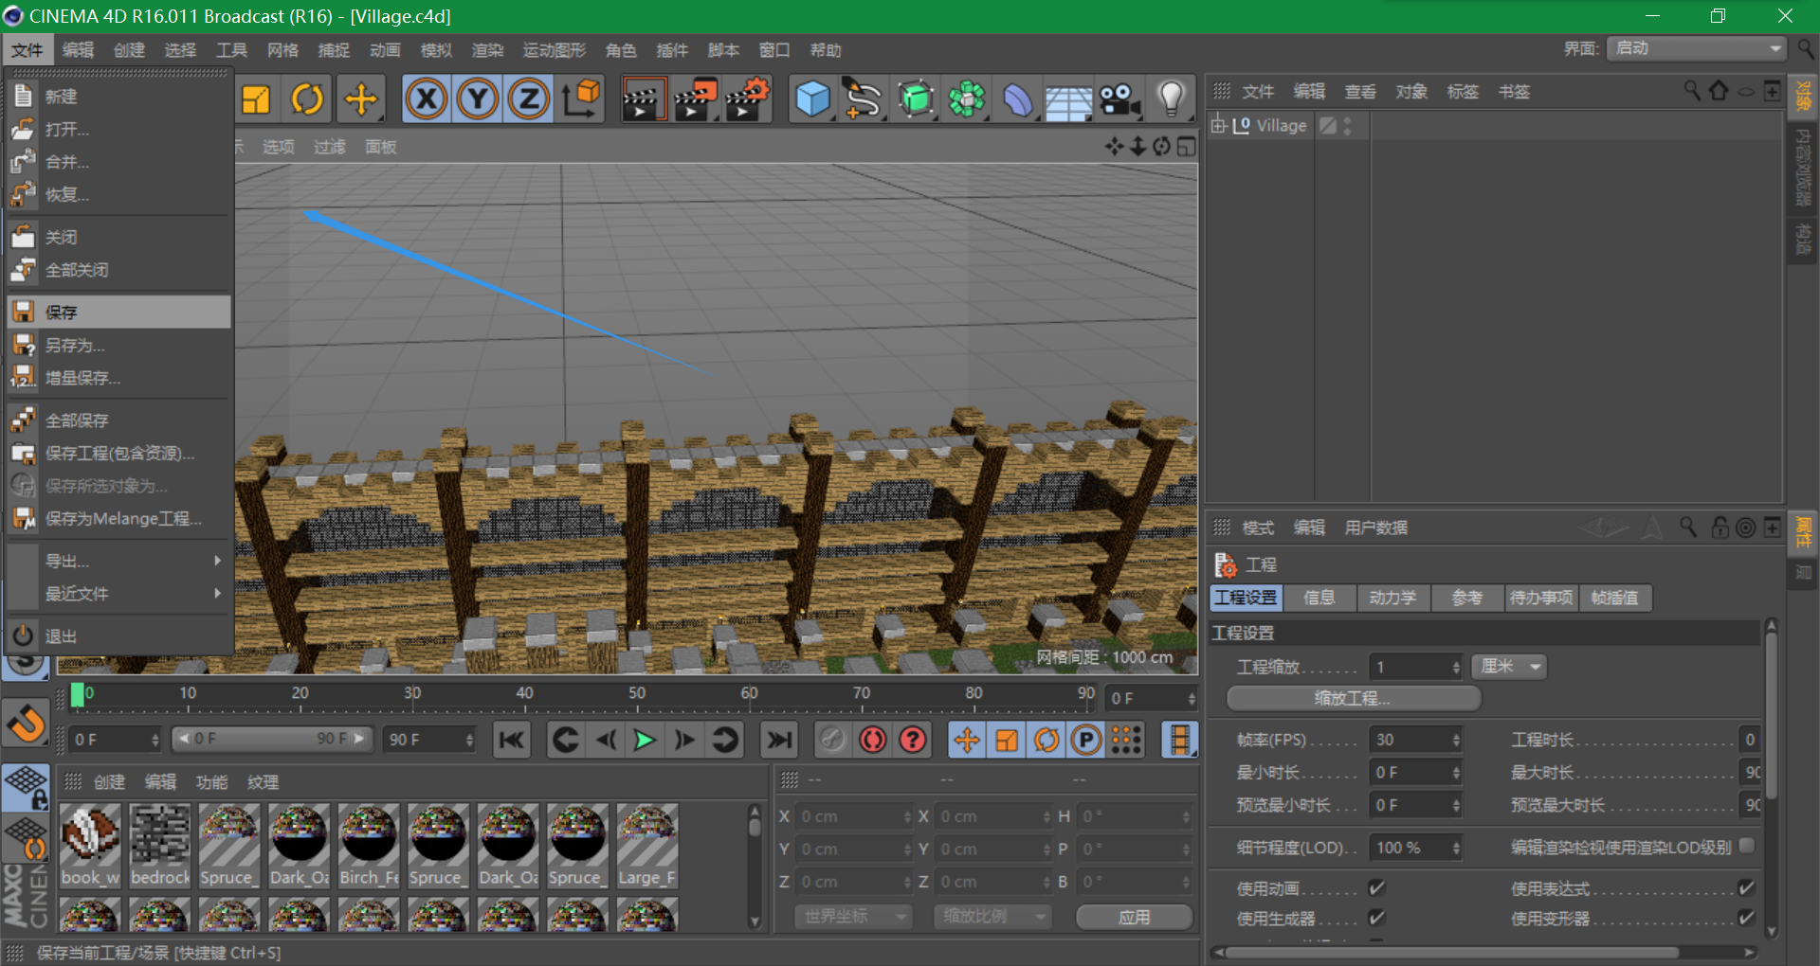Open the 世界坐标 dropdown
Viewport: 1820px width, 966px height.
(x=853, y=917)
